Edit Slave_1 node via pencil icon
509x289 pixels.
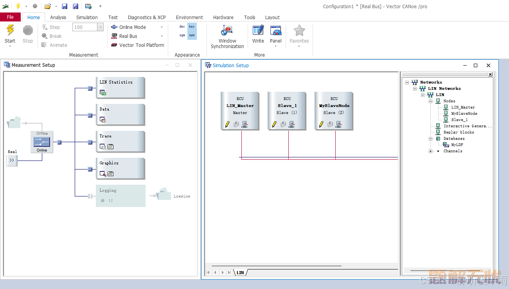[274, 124]
